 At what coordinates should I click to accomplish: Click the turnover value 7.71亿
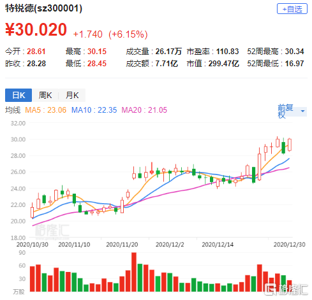(x=167, y=64)
